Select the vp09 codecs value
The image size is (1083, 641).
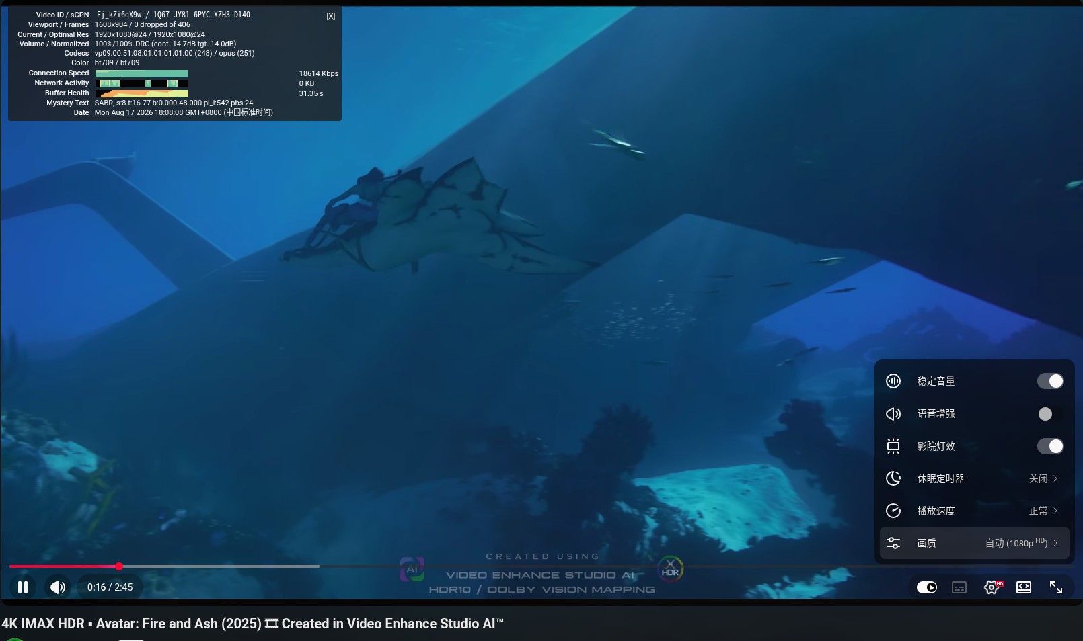pos(175,53)
